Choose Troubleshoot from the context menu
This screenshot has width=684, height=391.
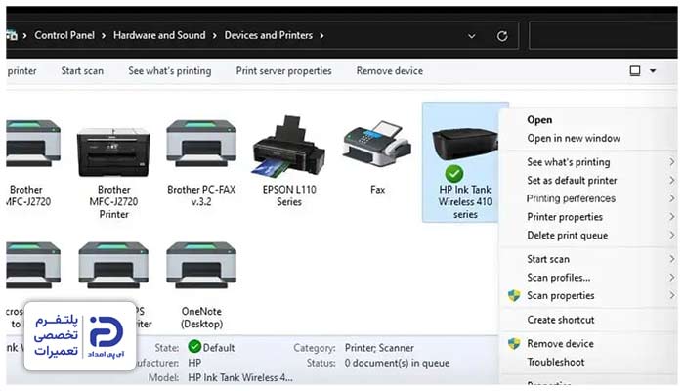coord(556,362)
